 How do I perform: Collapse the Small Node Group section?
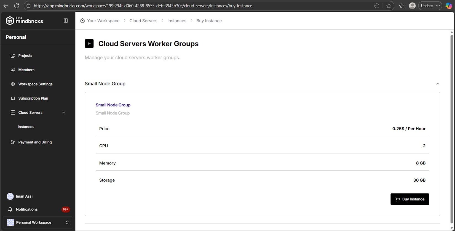click(x=437, y=84)
